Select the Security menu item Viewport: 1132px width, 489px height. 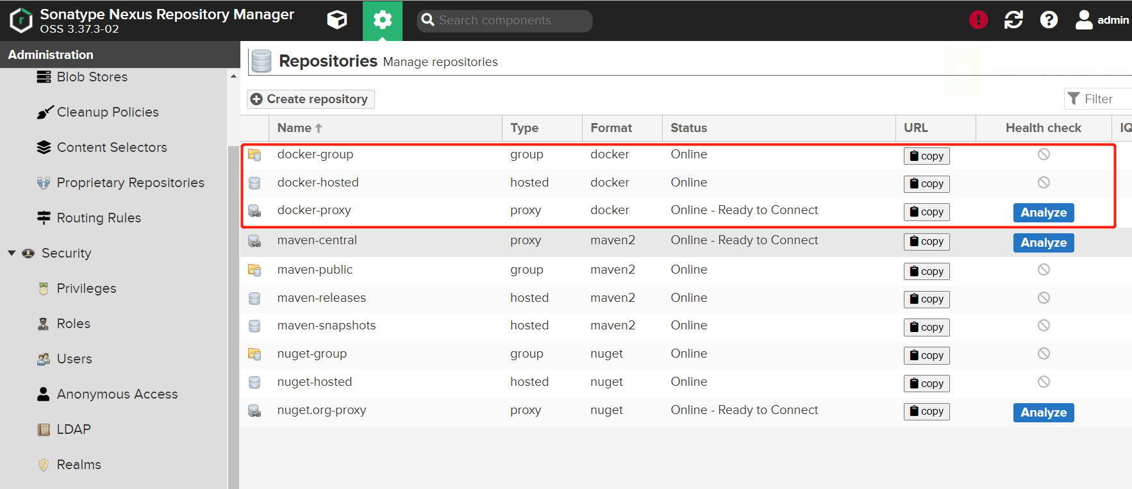(67, 253)
